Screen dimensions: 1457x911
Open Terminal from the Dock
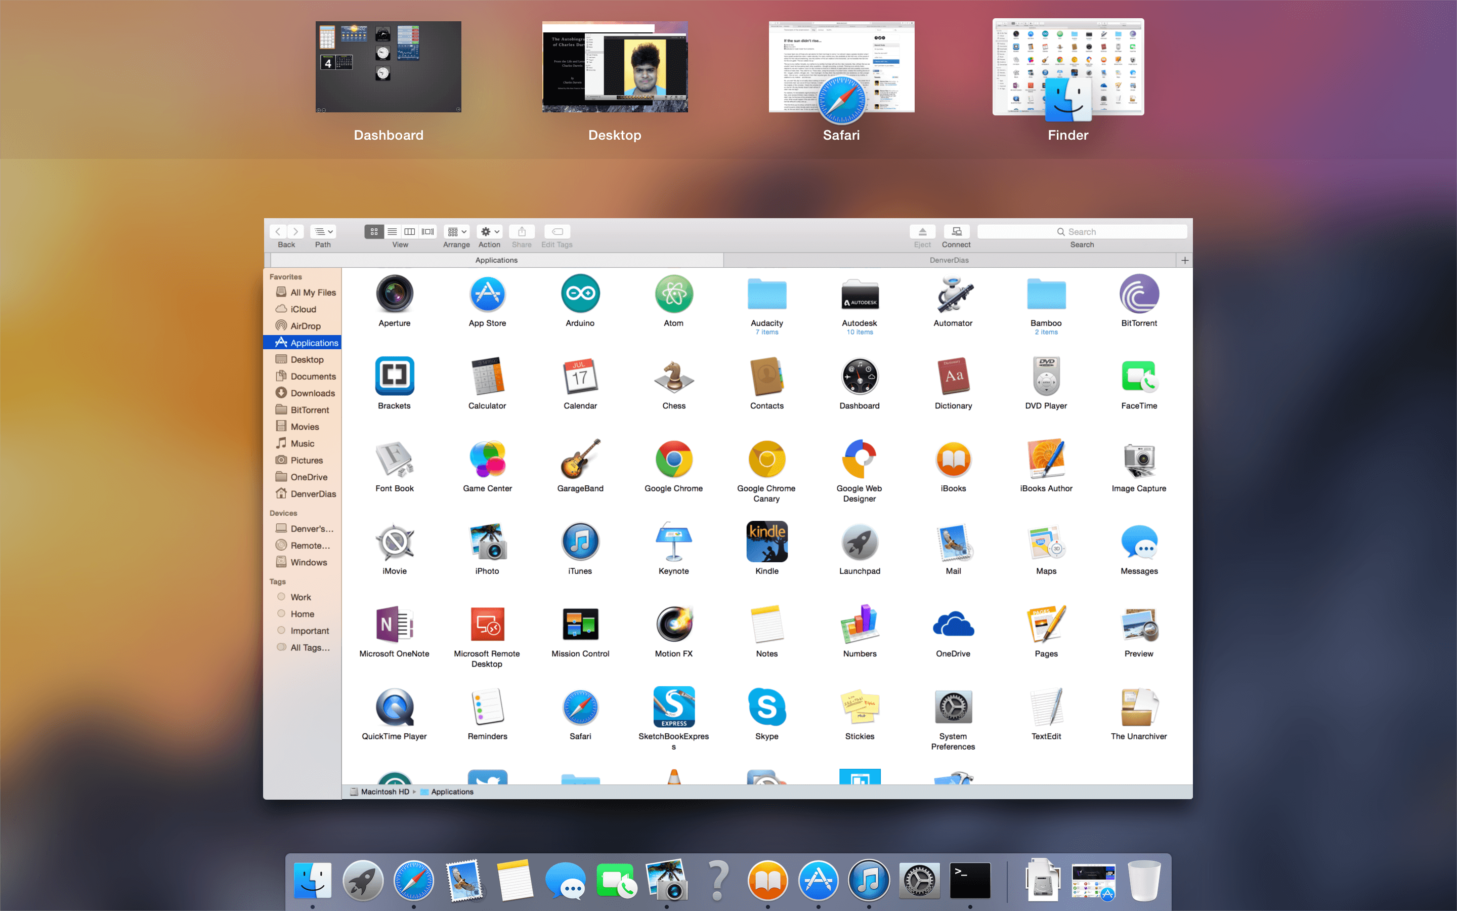pos(970,880)
